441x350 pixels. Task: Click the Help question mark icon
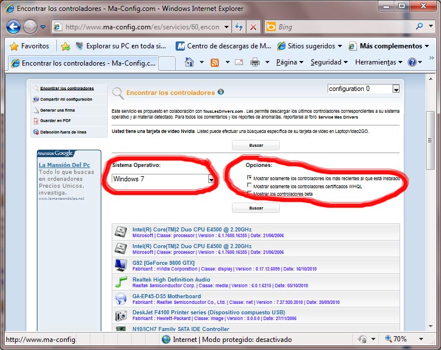[412, 62]
